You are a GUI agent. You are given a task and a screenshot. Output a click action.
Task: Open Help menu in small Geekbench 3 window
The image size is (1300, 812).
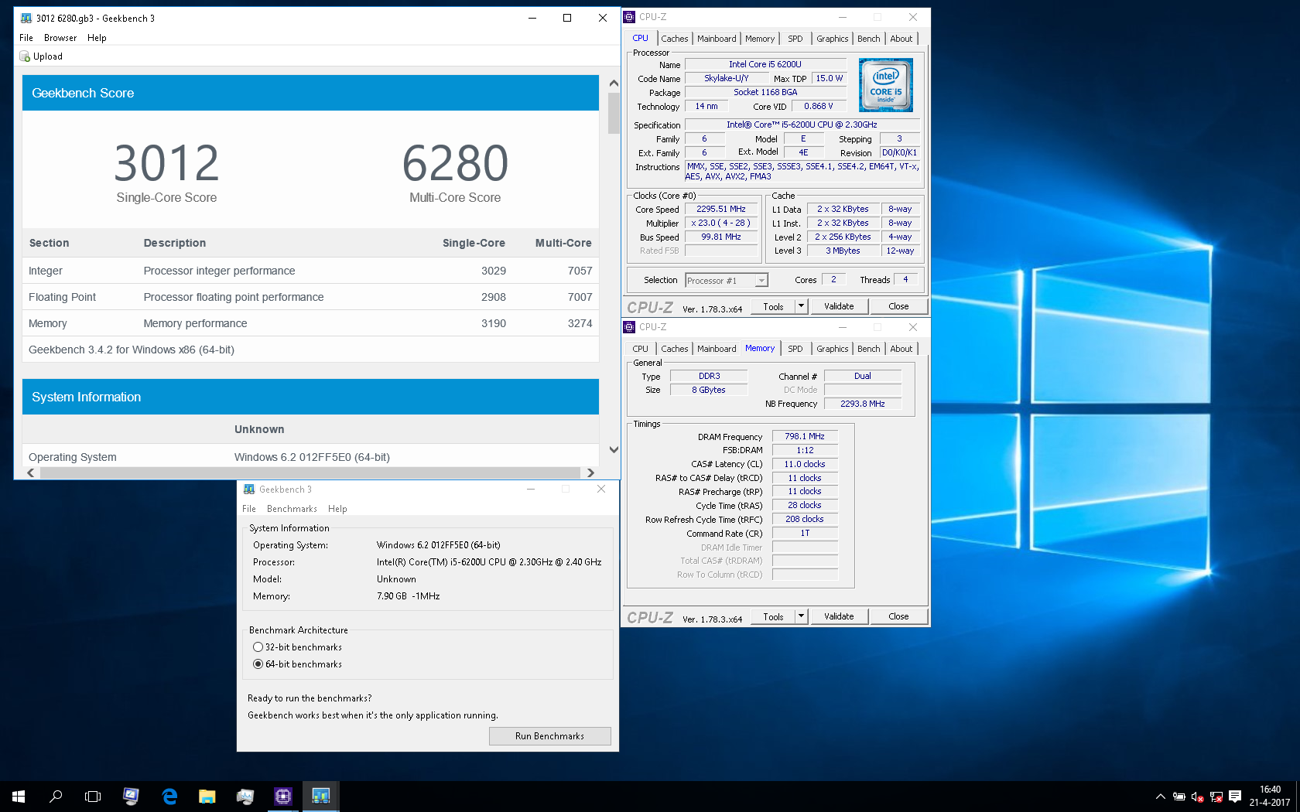click(x=337, y=509)
